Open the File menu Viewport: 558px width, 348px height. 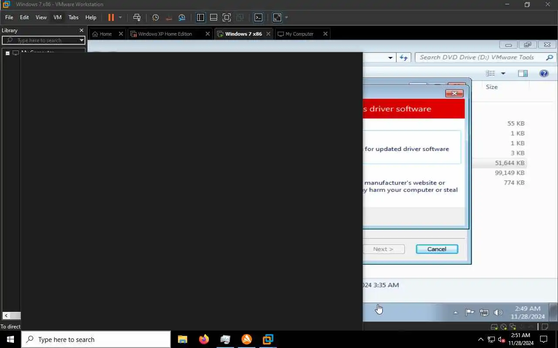click(x=9, y=17)
